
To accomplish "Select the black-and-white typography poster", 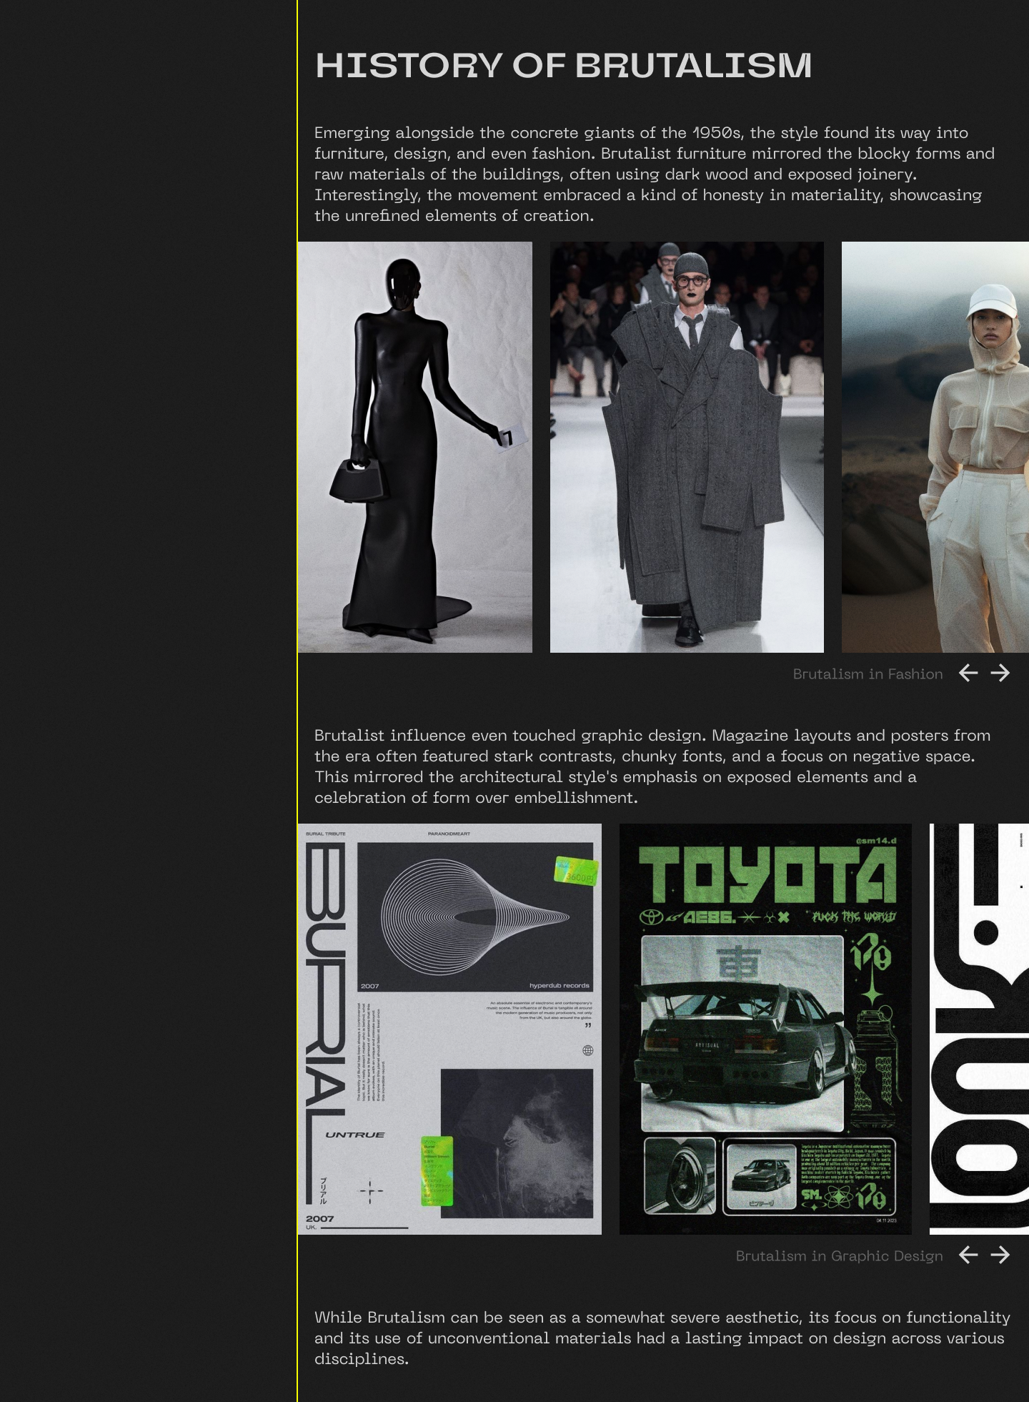I will click(x=979, y=1030).
